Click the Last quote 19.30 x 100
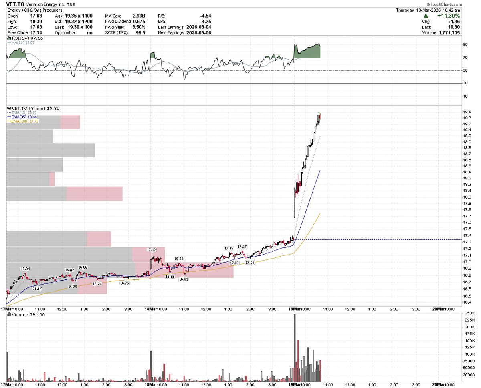Screen dimensions: 481x388 (79, 27)
